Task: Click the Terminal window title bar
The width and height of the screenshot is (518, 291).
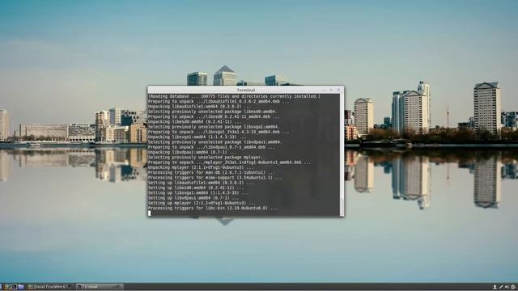Action: point(246,90)
